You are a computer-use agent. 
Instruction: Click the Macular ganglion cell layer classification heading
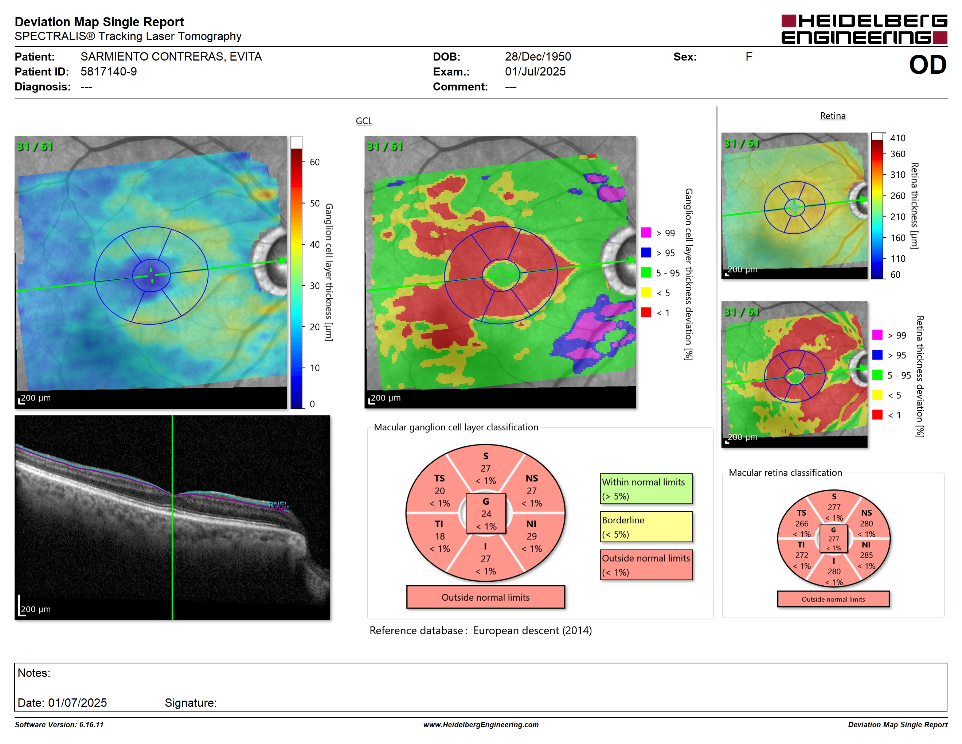456,427
